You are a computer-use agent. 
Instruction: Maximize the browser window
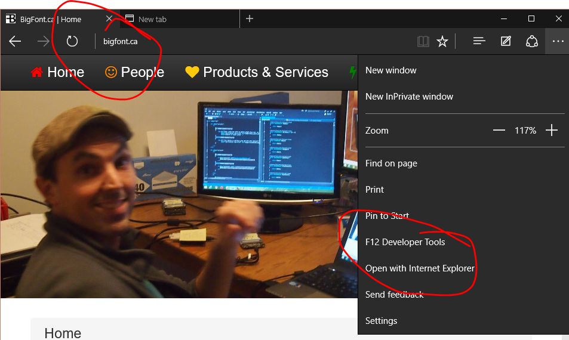click(531, 18)
